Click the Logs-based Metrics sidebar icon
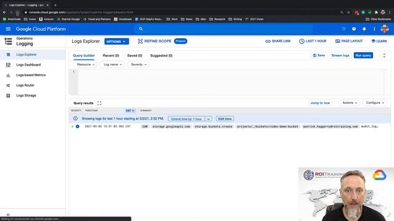Screen dimensions: 394x221 tap(8, 75)
